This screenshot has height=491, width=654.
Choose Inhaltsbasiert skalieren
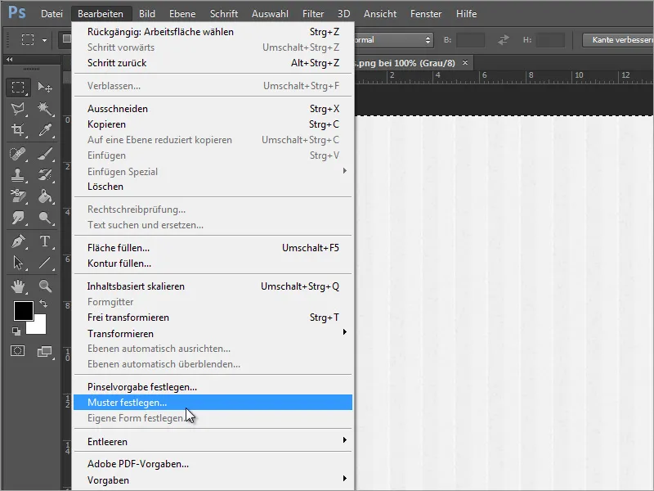(x=213, y=286)
